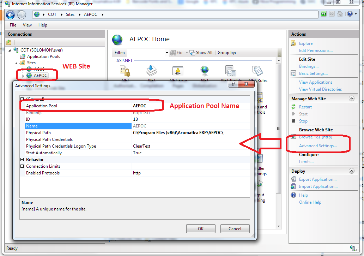
Task: Click the Go binoculars button
Action: 176,53
